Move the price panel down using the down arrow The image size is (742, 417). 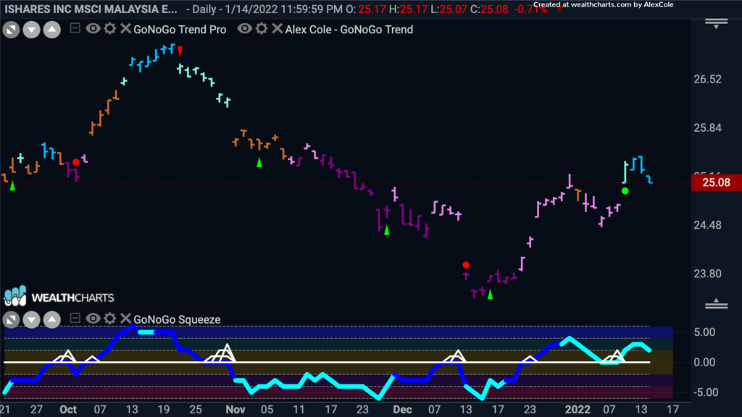[x=31, y=30]
